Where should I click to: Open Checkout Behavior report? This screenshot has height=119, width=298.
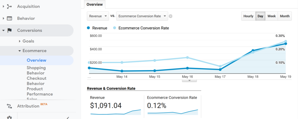(x=36, y=81)
